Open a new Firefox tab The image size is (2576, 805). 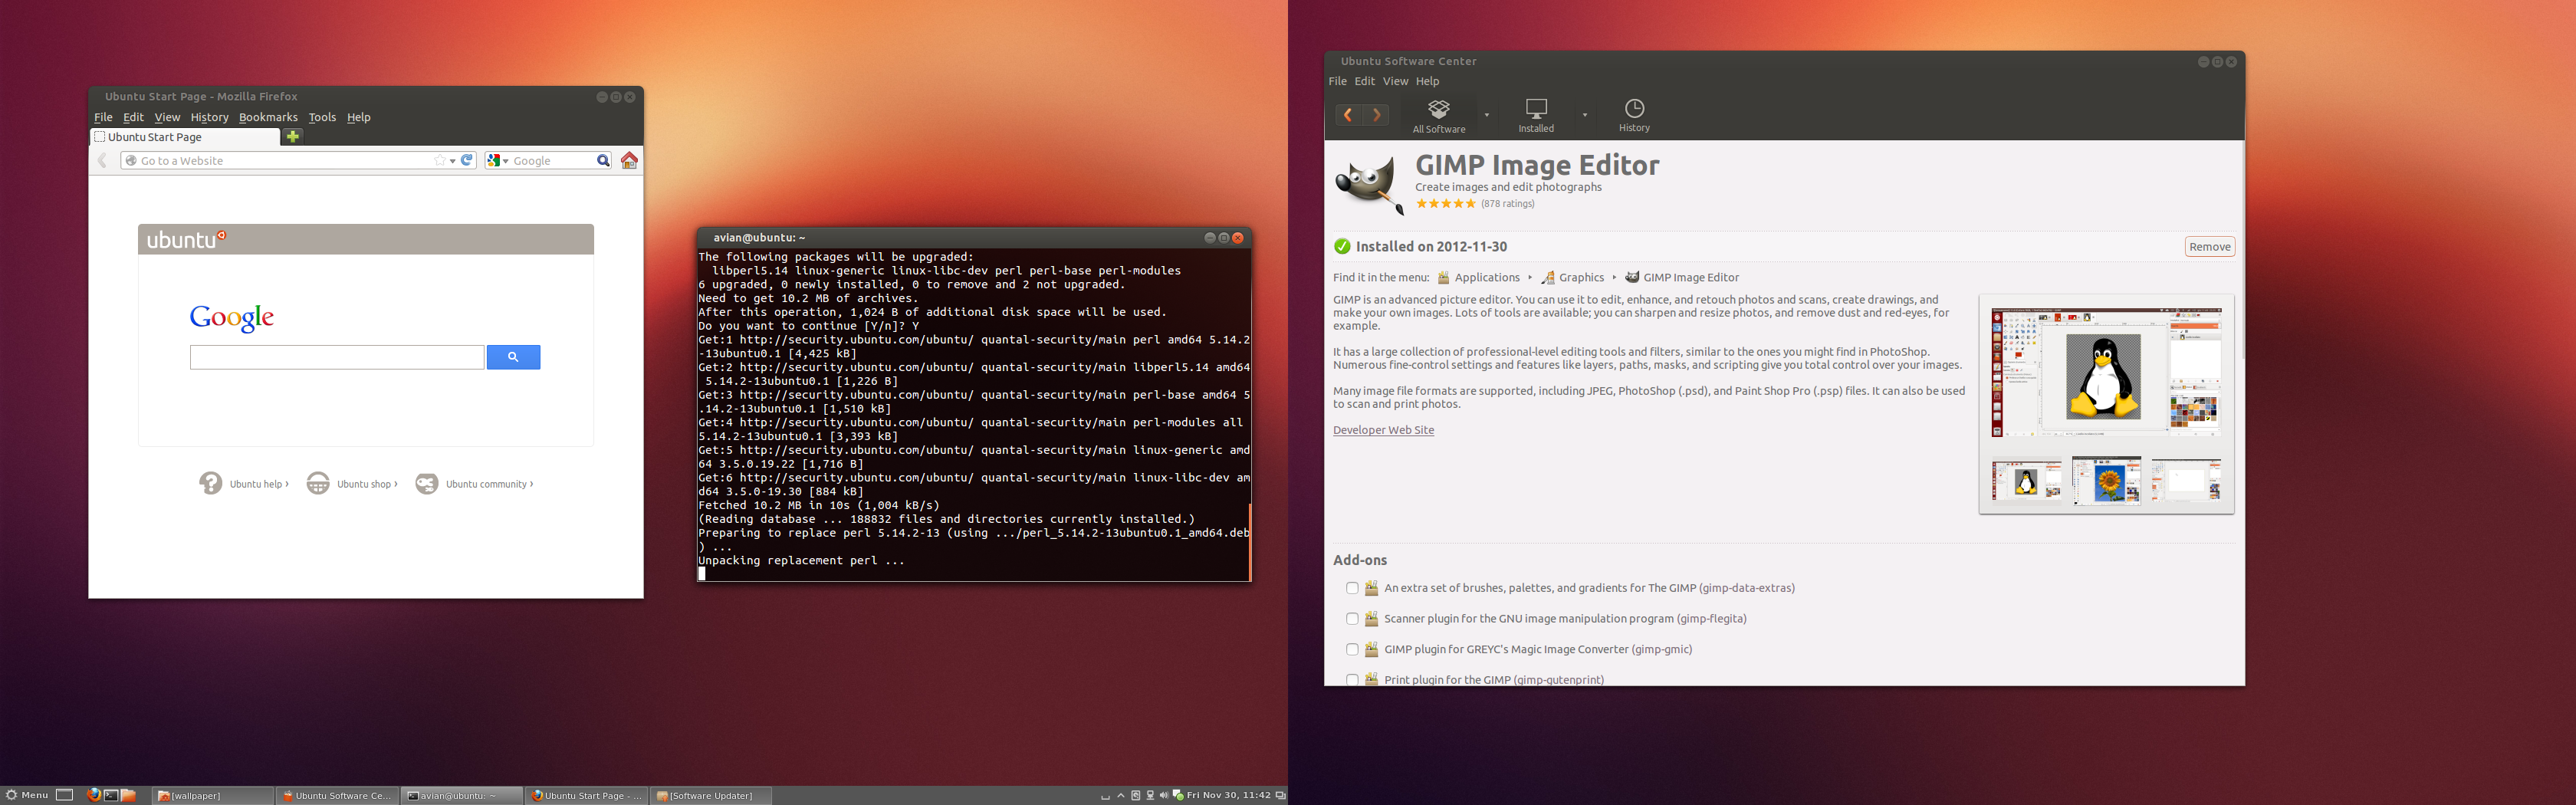(x=293, y=137)
